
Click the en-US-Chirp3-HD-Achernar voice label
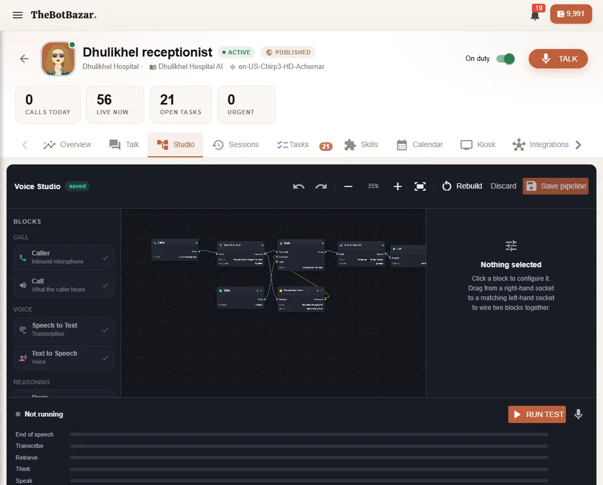pos(281,67)
